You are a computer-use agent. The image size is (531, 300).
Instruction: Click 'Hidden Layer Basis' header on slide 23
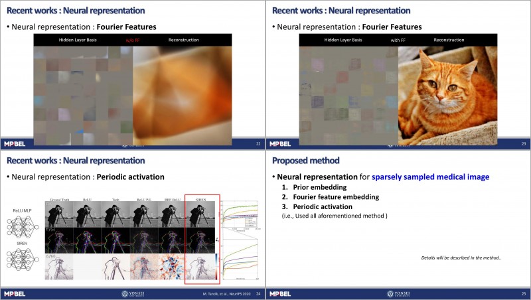(343, 40)
